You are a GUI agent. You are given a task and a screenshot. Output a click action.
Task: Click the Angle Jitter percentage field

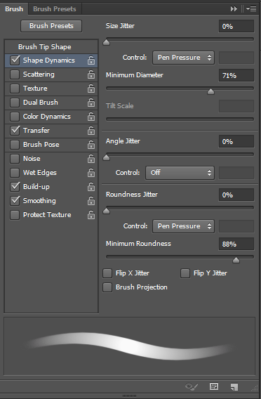pos(236,141)
